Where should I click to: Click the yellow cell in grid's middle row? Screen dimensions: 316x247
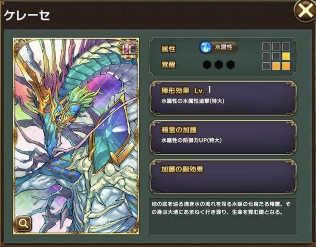[x=286, y=56]
